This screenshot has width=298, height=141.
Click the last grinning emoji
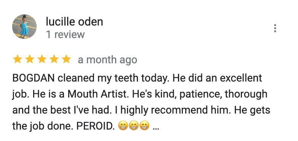(x=144, y=126)
